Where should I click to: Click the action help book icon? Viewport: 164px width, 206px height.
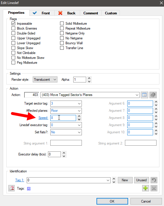153,95
